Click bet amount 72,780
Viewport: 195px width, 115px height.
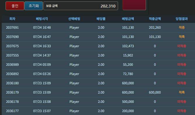tap(128, 74)
